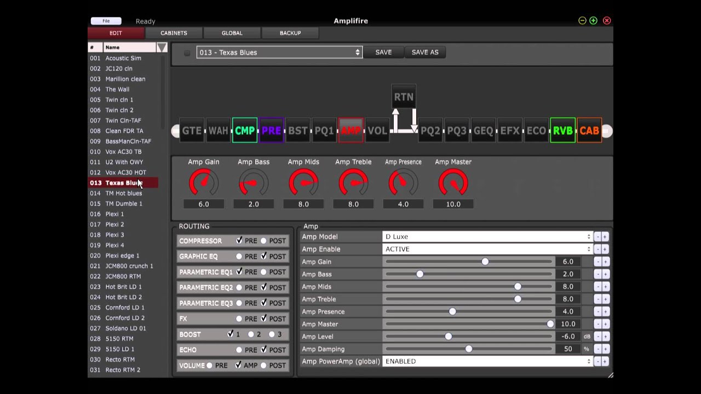
Task: Select preset 010 Vox AC30 TB
Action: (123, 152)
